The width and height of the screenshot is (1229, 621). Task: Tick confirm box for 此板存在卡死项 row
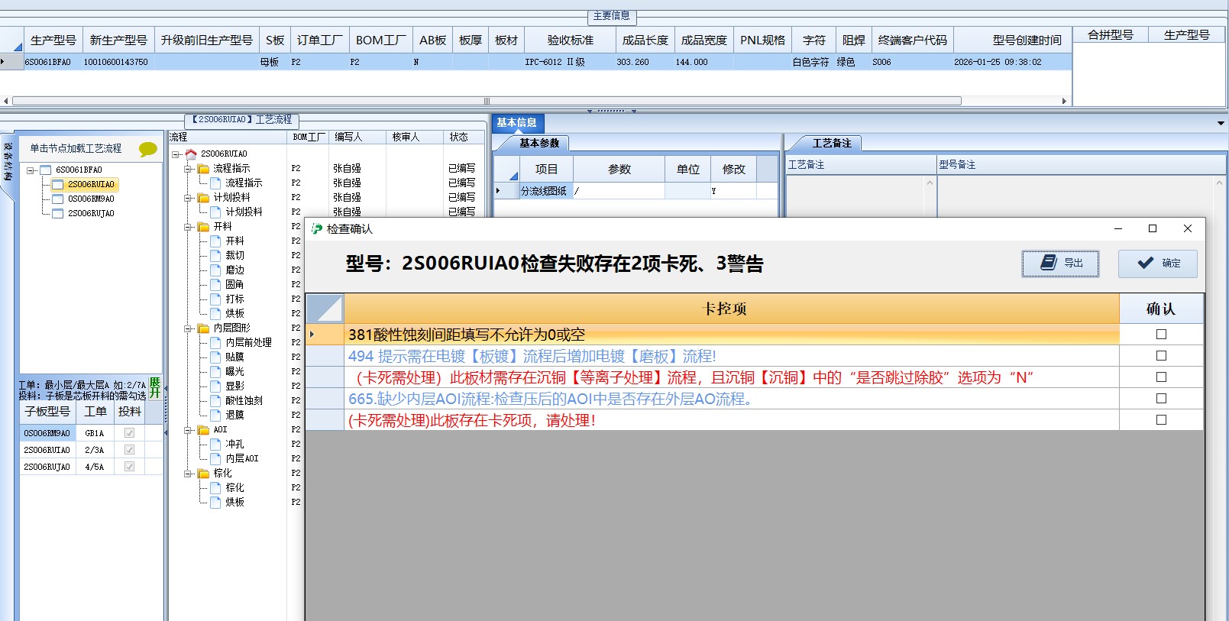[x=1161, y=420]
